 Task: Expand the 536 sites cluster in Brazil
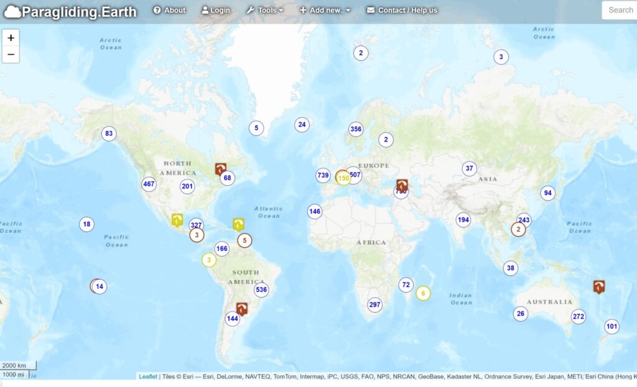(261, 289)
